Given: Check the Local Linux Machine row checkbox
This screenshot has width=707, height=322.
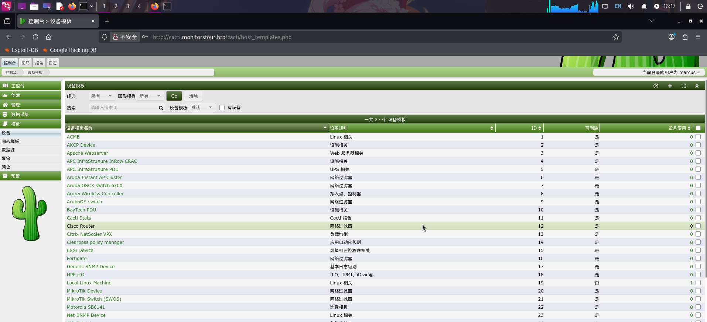Looking at the screenshot, I should pos(698,283).
